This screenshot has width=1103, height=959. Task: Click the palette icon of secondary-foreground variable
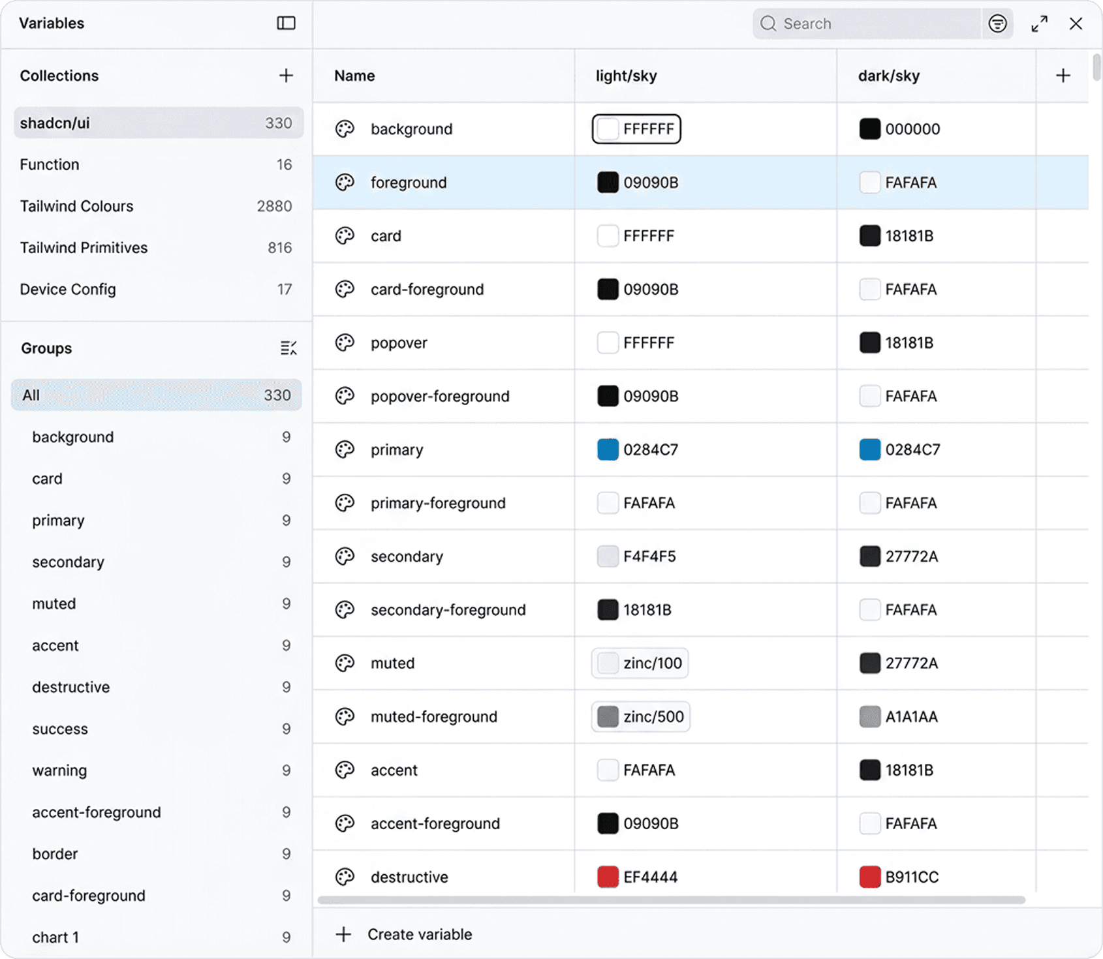345,610
